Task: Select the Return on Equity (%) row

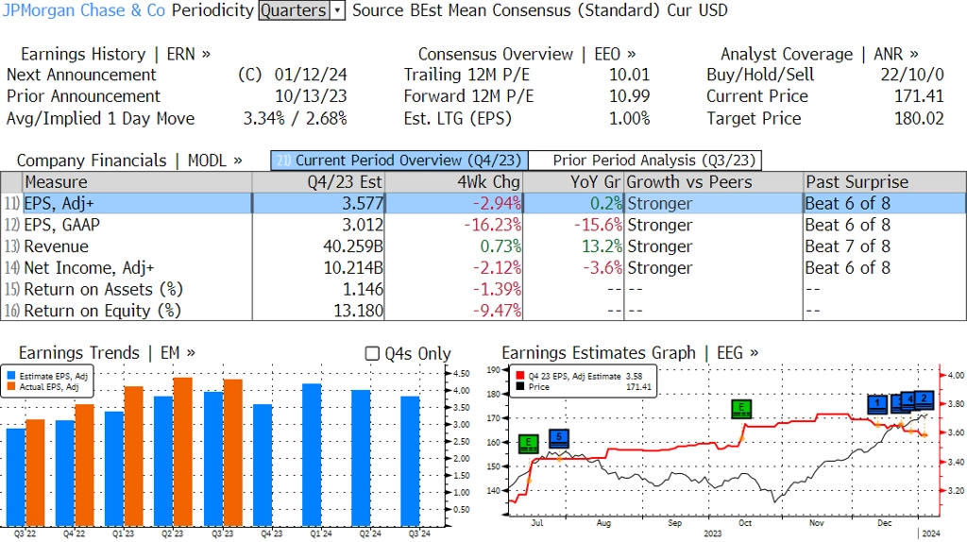Action: (x=483, y=311)
